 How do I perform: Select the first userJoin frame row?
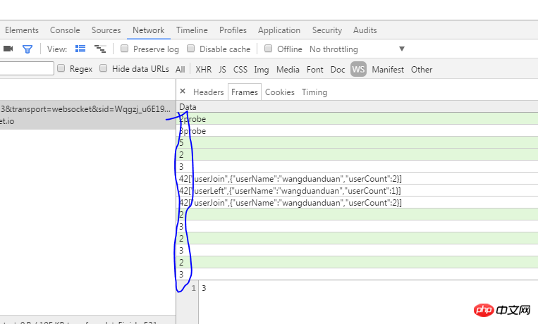(x=290, y=179)
